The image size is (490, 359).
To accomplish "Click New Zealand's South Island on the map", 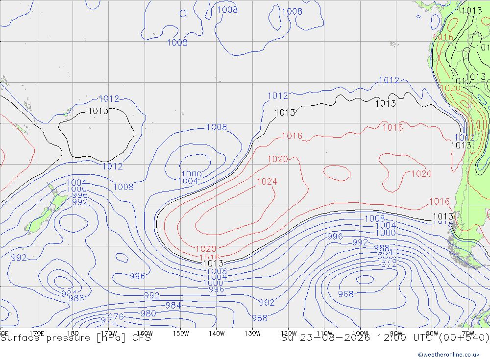I will (39, 220).
